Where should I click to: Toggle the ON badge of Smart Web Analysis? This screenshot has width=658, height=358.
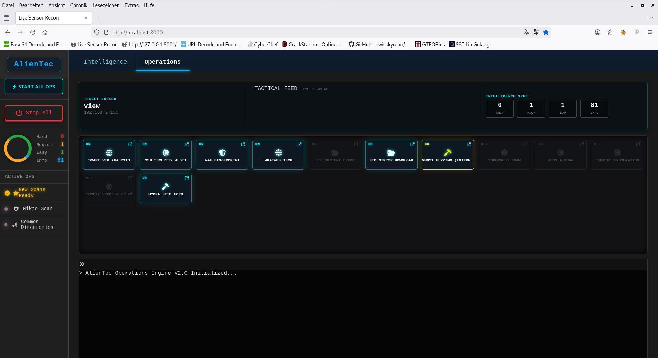pos(88,144)
